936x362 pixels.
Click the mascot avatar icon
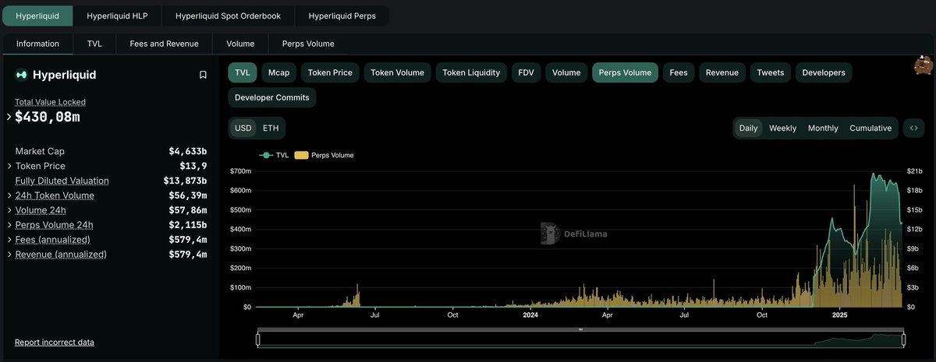[924, 66]
